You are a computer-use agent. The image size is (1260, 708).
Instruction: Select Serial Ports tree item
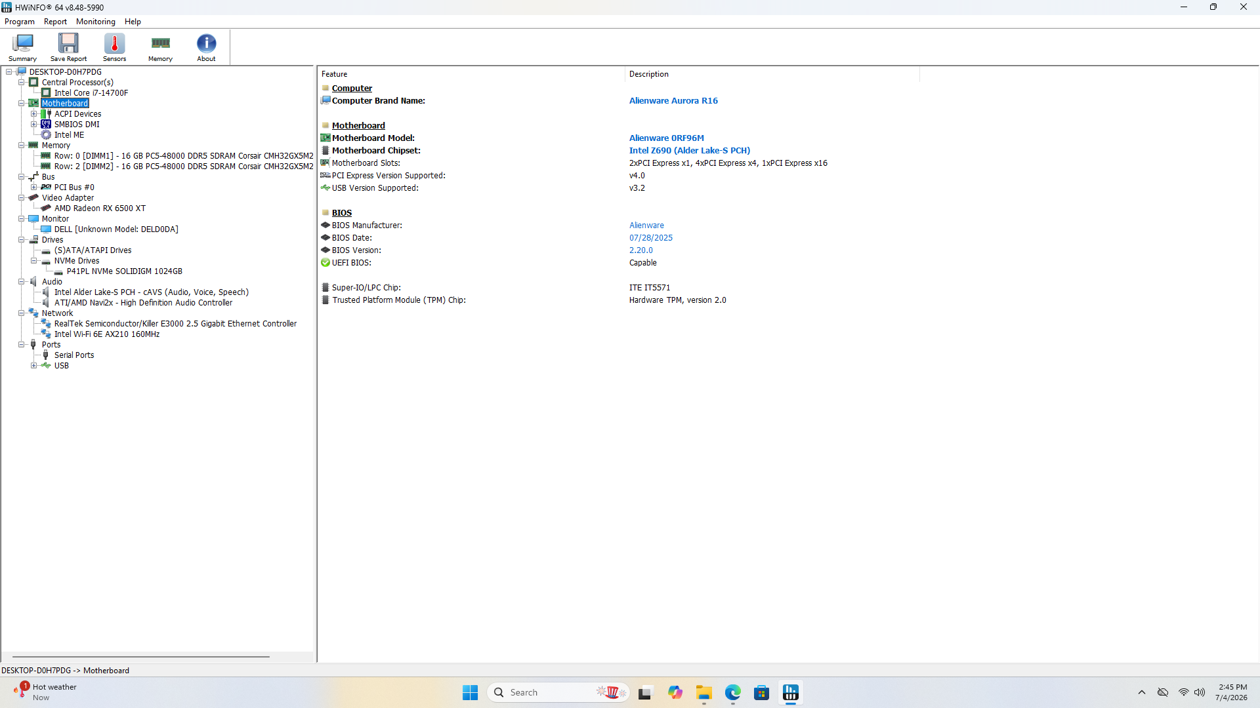(x=74, y=355)
